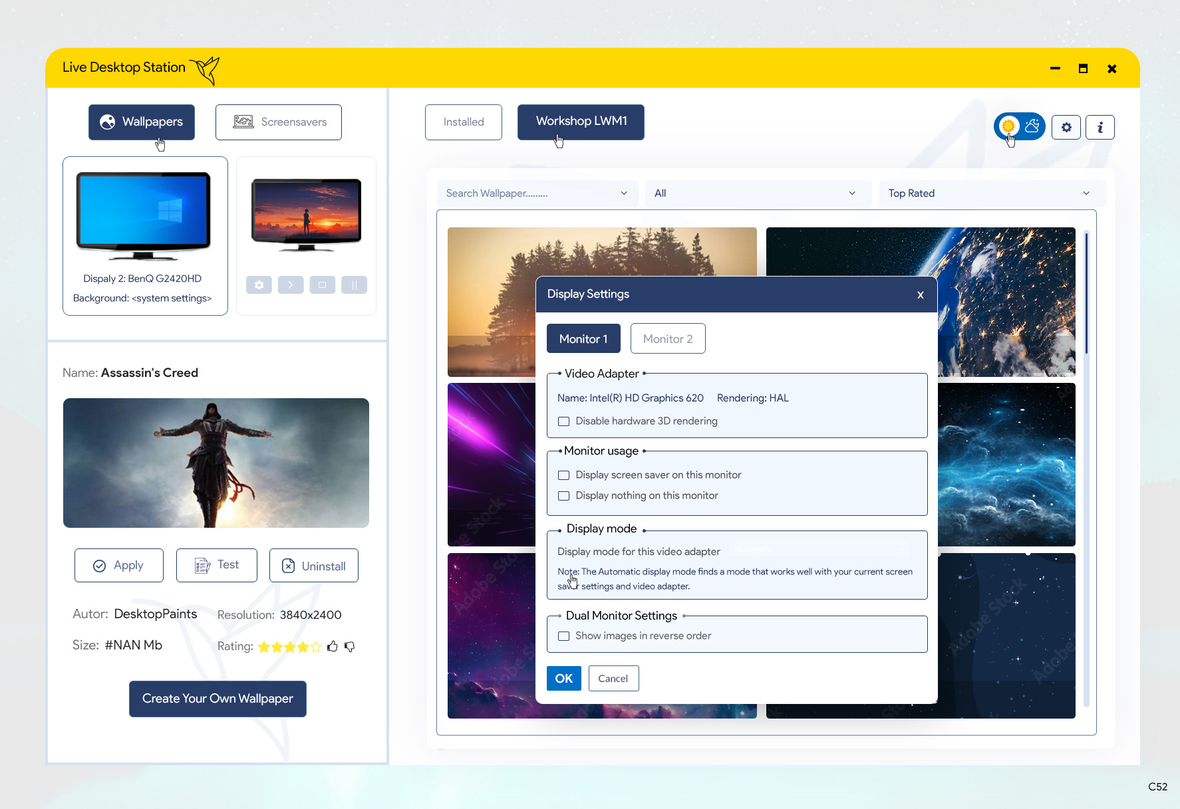Click Cancel in Display Settings
Screen dimensions: 1180x809
(613, 679)
